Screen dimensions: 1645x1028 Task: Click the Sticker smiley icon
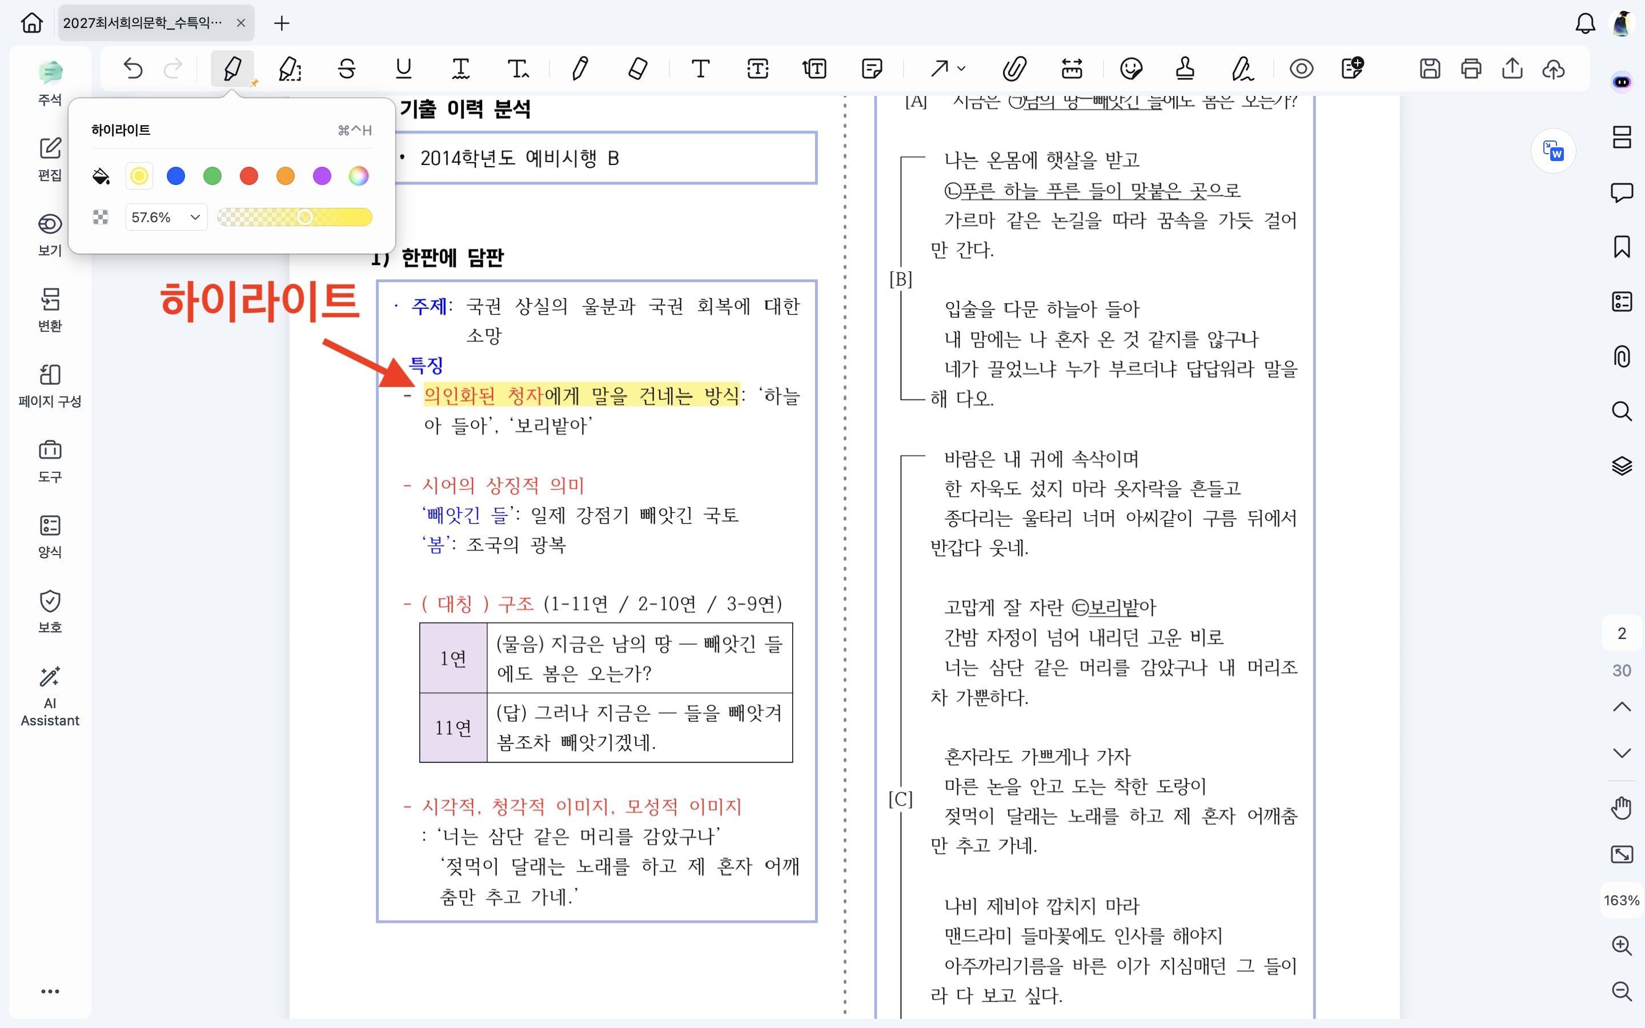click(1131, 69)
